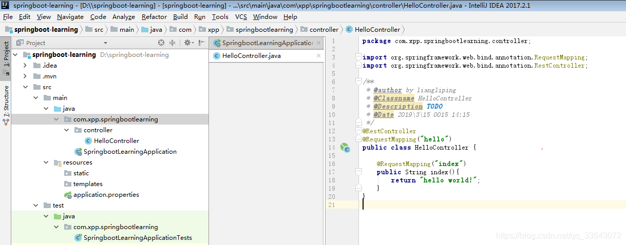Click the SpringbootLearningApplicationTests class icon
626x245 pixels.
click(x=78, y=238)
